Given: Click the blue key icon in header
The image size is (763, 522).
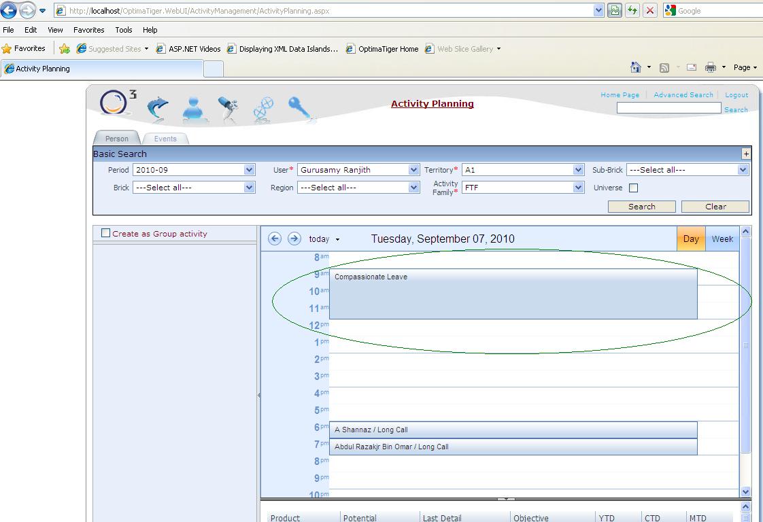Looking at the screenshot, I should [299, 107].
